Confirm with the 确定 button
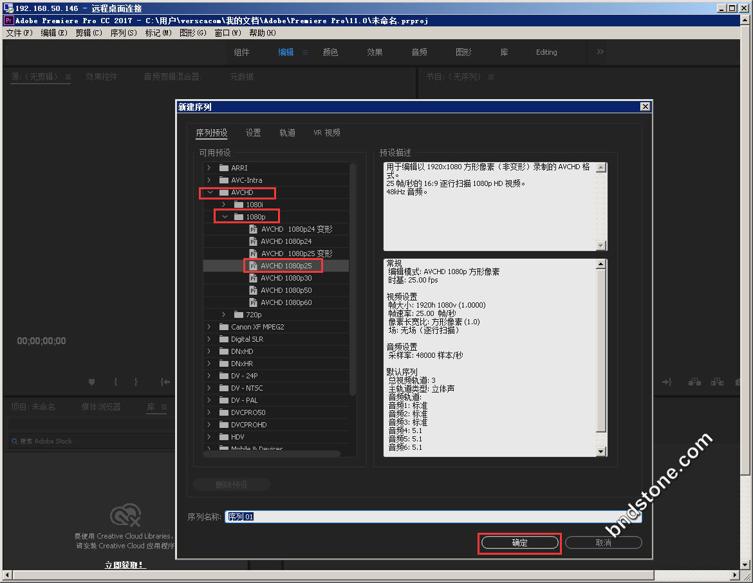The image size is (753, 583). 519,543
